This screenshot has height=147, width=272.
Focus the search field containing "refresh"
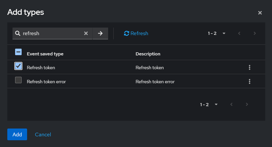click(x=52, y=33)
